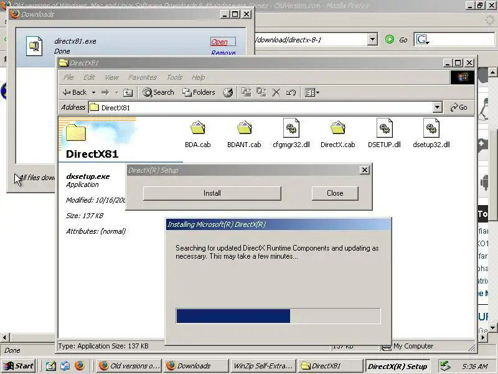Click the Firefox Go button icon
498x374 pixels.
tap(390, 39)
